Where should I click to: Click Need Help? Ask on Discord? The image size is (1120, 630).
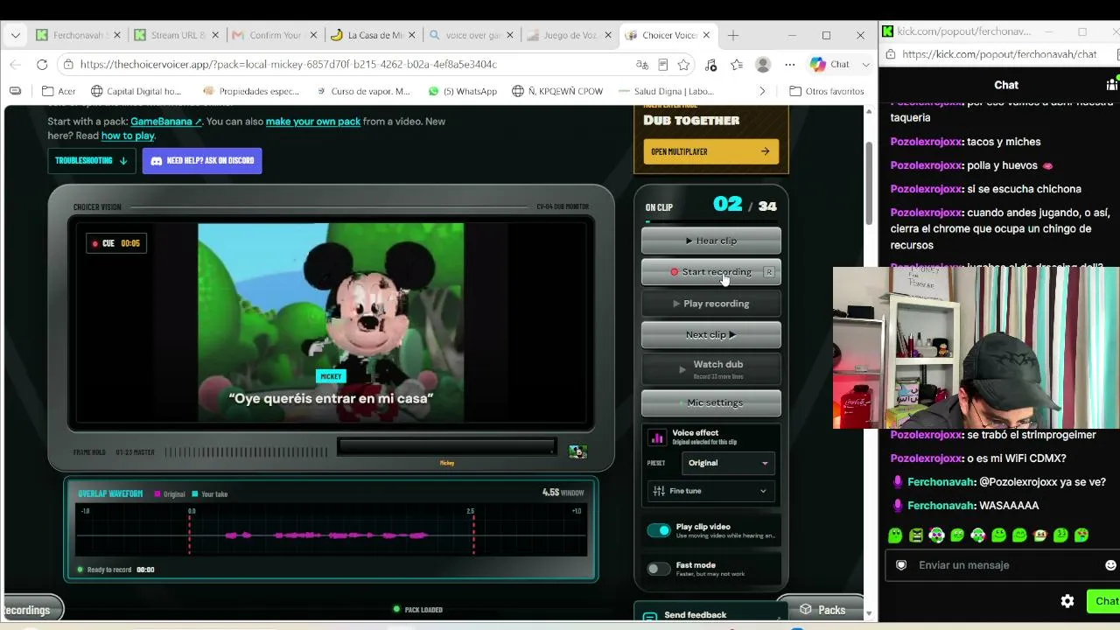(202, 161)
